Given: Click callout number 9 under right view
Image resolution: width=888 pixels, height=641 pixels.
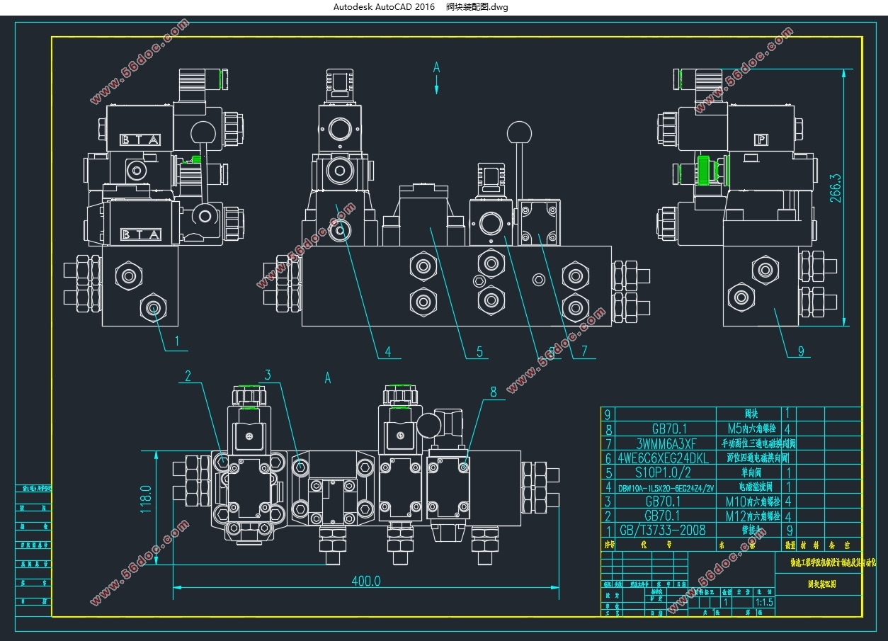Looking at the screenshot, I should pos(801,350).
